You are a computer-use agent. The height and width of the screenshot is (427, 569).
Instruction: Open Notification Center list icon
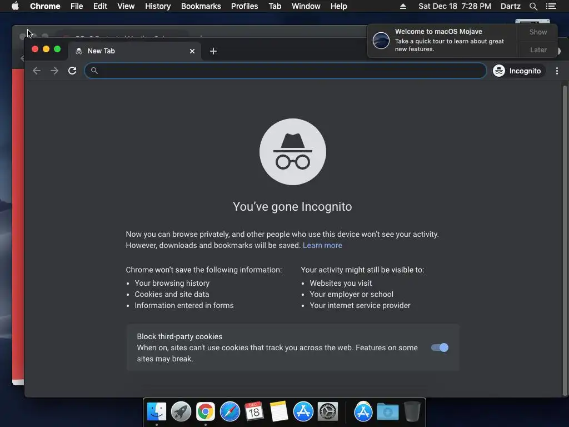point(551,6)
